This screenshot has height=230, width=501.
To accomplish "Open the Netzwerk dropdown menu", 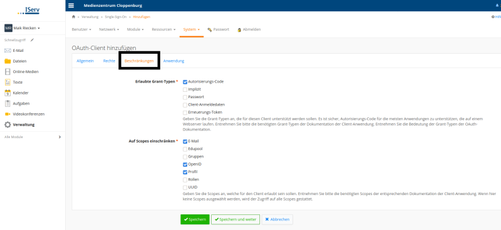I will pyautogui.click(x=109, y=29).
